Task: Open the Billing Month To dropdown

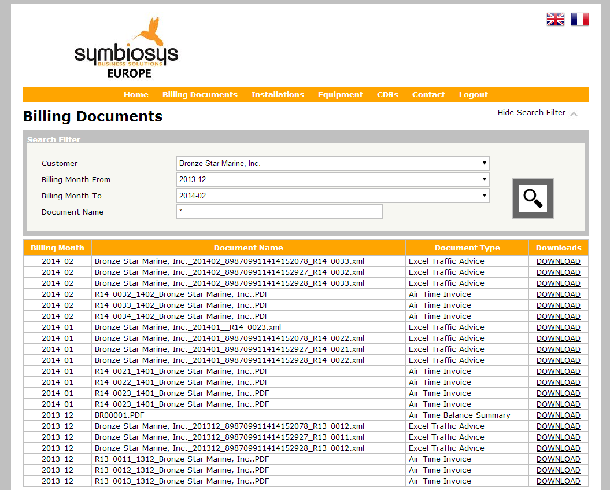Action: pyautogui.click(x=332, y=196)
